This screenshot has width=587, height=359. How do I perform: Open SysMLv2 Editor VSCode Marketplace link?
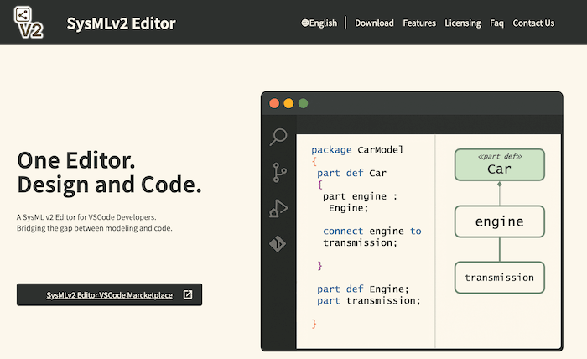pos(109,295)
